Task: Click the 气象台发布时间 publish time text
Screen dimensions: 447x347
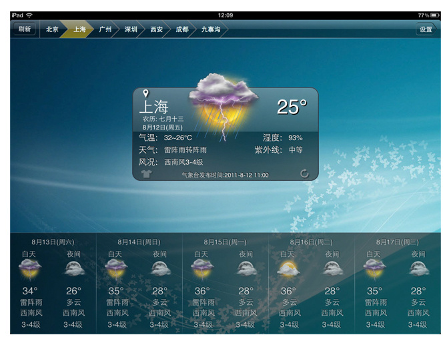Action: pyautogui.click(x=226, y=175)
